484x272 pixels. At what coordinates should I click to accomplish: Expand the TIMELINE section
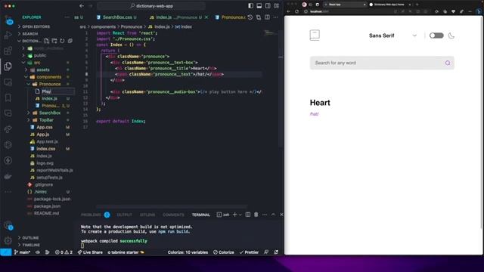[31, 245]
